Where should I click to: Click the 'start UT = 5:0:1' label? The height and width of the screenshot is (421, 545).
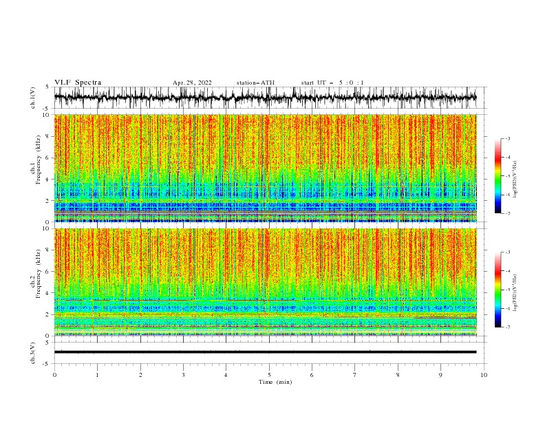332,83
